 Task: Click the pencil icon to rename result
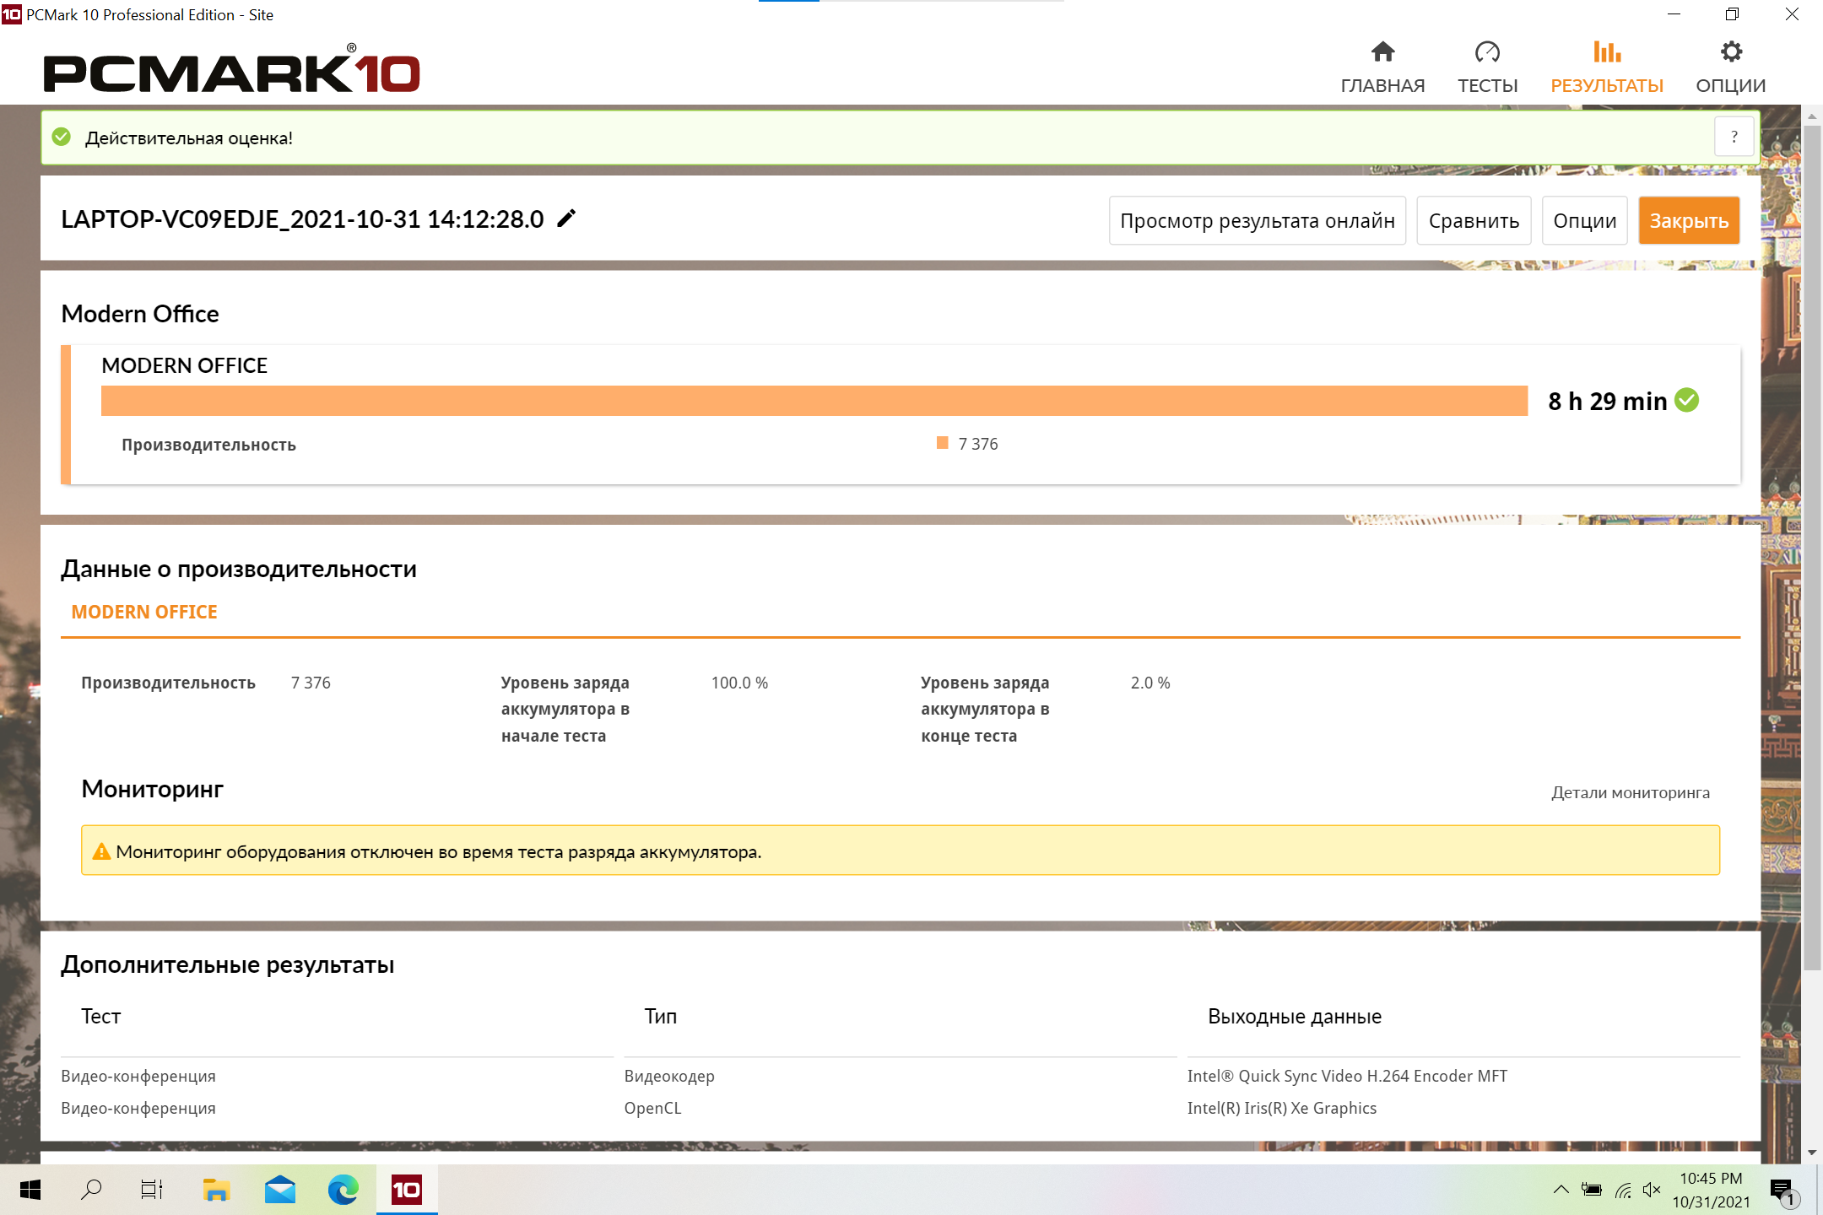point(566,219)
